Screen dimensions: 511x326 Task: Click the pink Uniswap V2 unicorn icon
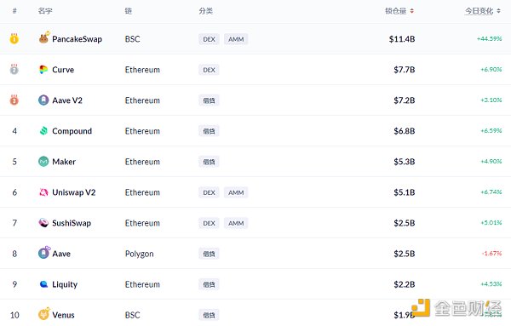pos(43,192)
